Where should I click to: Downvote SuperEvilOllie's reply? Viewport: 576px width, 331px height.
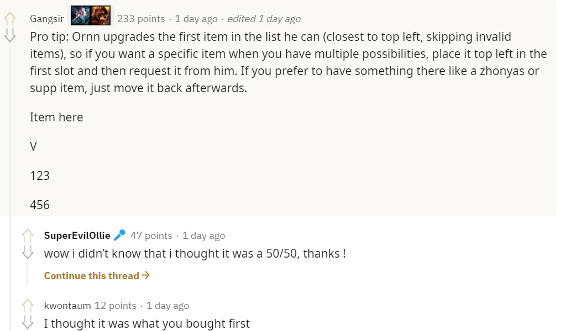click(x=28, y=252)
